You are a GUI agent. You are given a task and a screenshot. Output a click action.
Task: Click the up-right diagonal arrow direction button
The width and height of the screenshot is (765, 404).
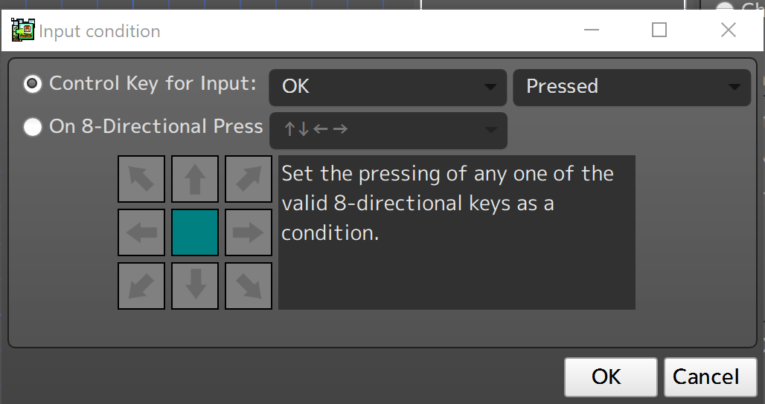pyautogui.click(x=249, y=179)
